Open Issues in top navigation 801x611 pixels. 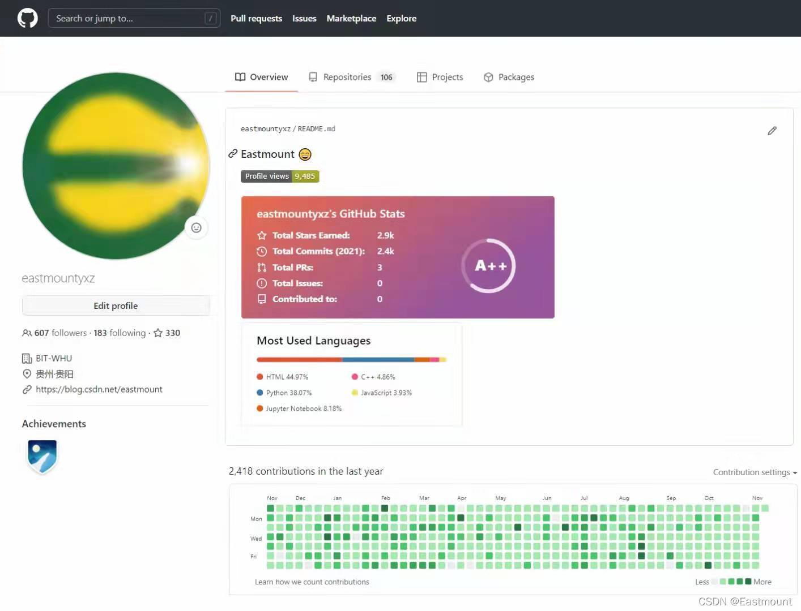tap(304, 18)
